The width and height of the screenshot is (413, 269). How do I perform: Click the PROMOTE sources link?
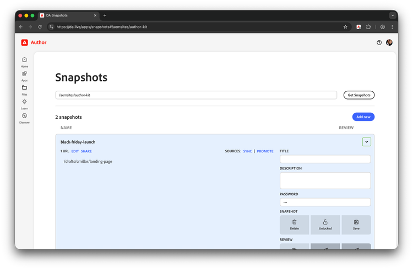click(265, 151)
